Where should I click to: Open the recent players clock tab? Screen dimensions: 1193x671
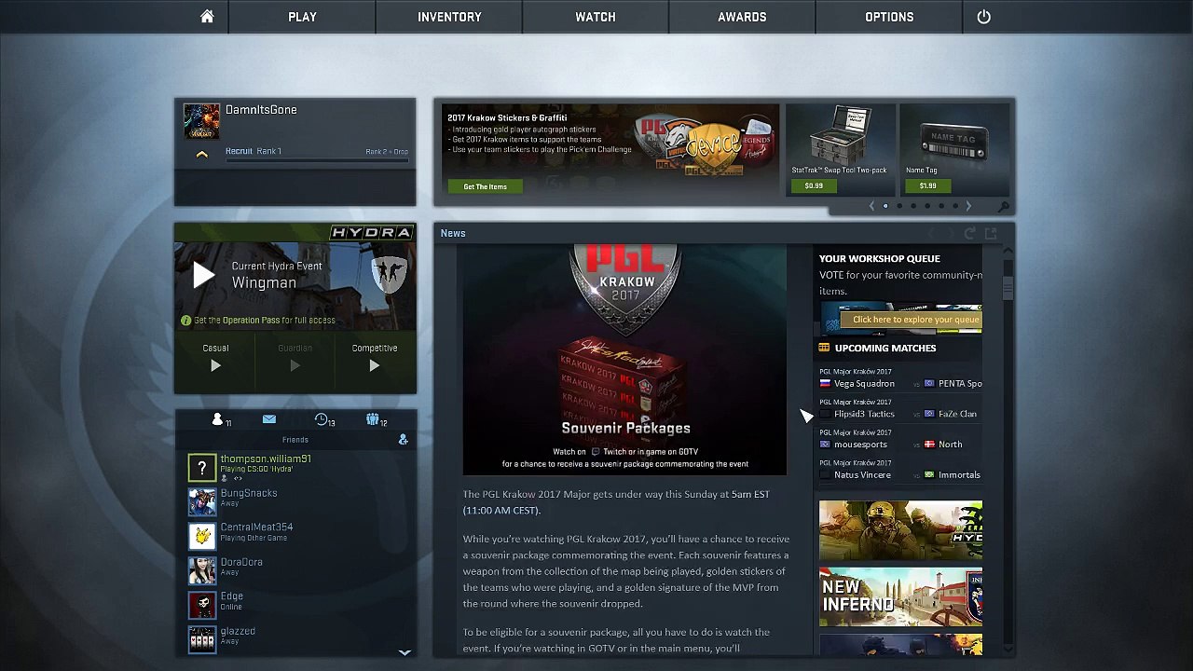[323, 420]
